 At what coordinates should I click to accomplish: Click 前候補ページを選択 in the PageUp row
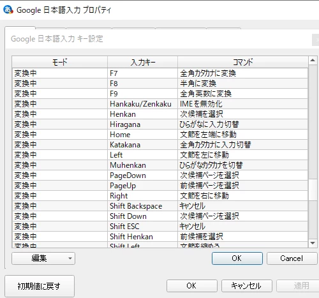pyautogui.click(x=243, y=186)
